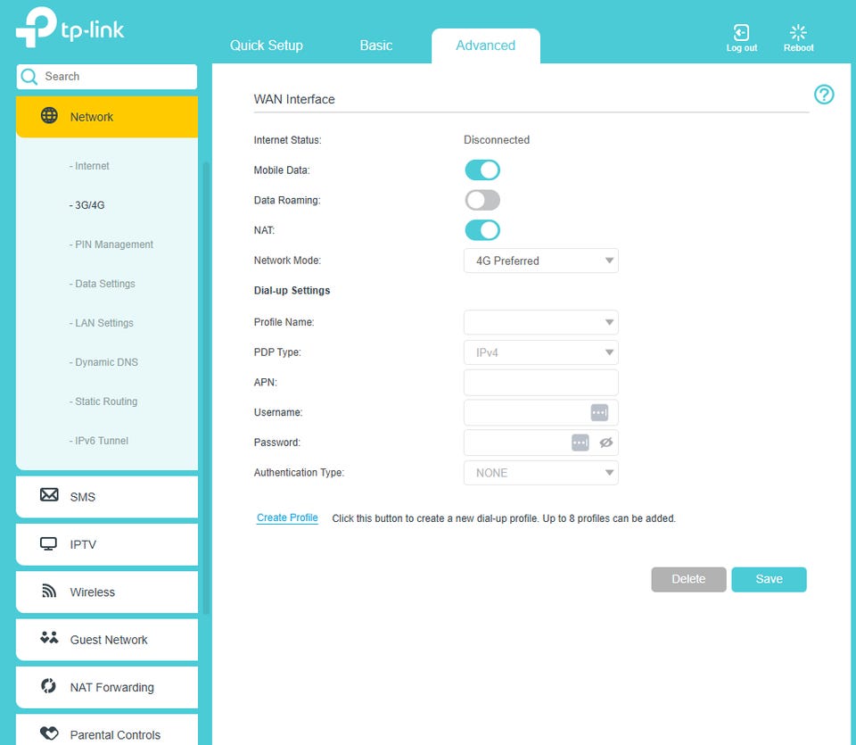Click the Wireless signal icon
Image resolution: width=856 pixels, height=745 pixels.
click(49, 591)
